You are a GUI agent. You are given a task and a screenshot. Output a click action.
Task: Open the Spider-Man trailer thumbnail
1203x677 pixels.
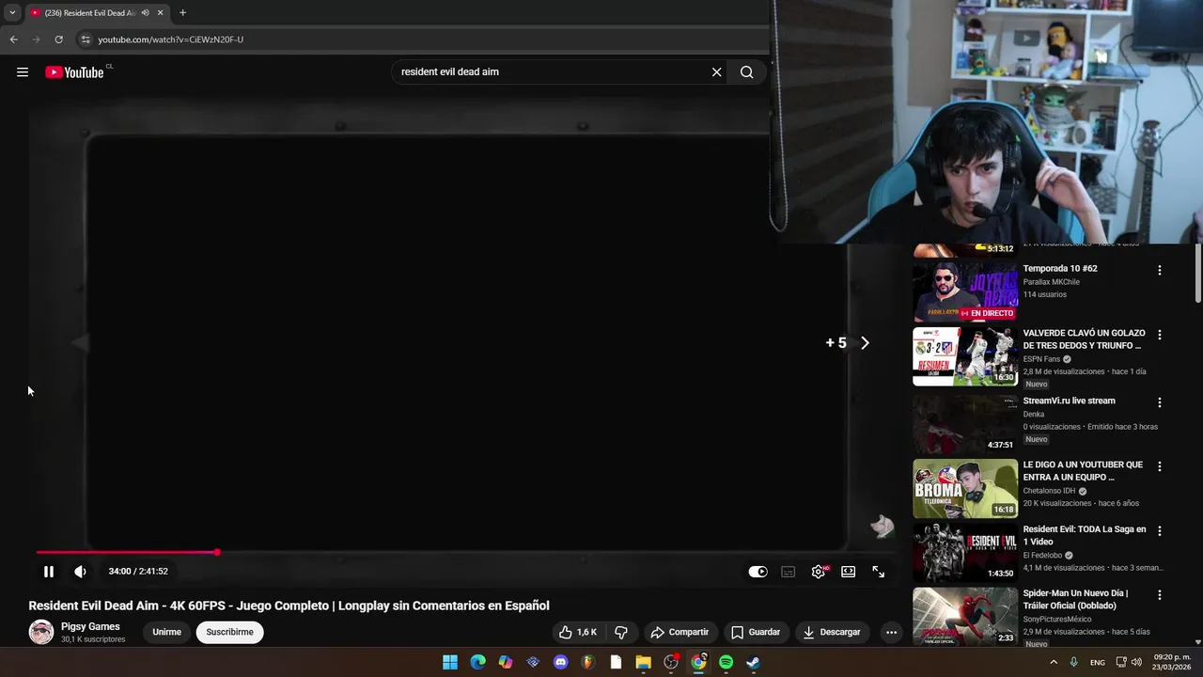click(965, 617)
